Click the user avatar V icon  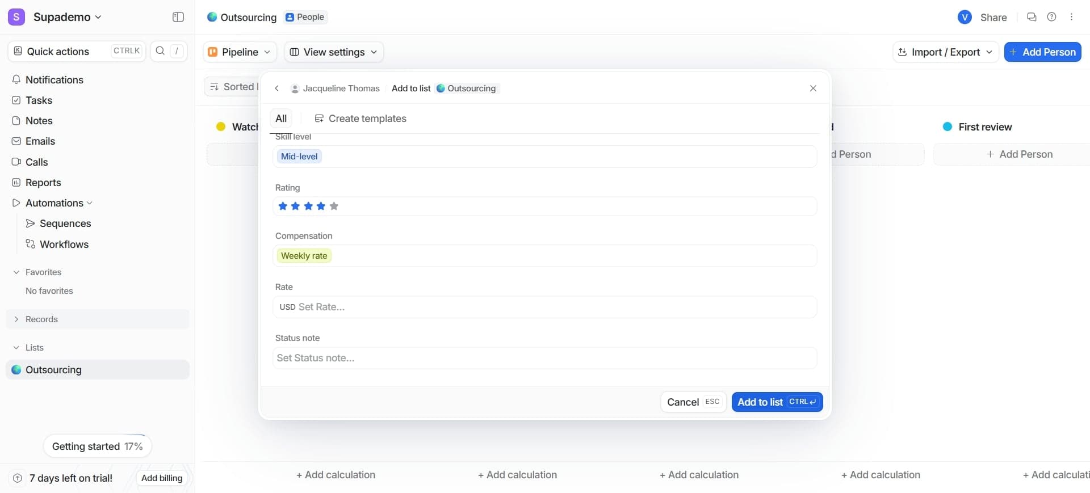(x=965, y=17)
